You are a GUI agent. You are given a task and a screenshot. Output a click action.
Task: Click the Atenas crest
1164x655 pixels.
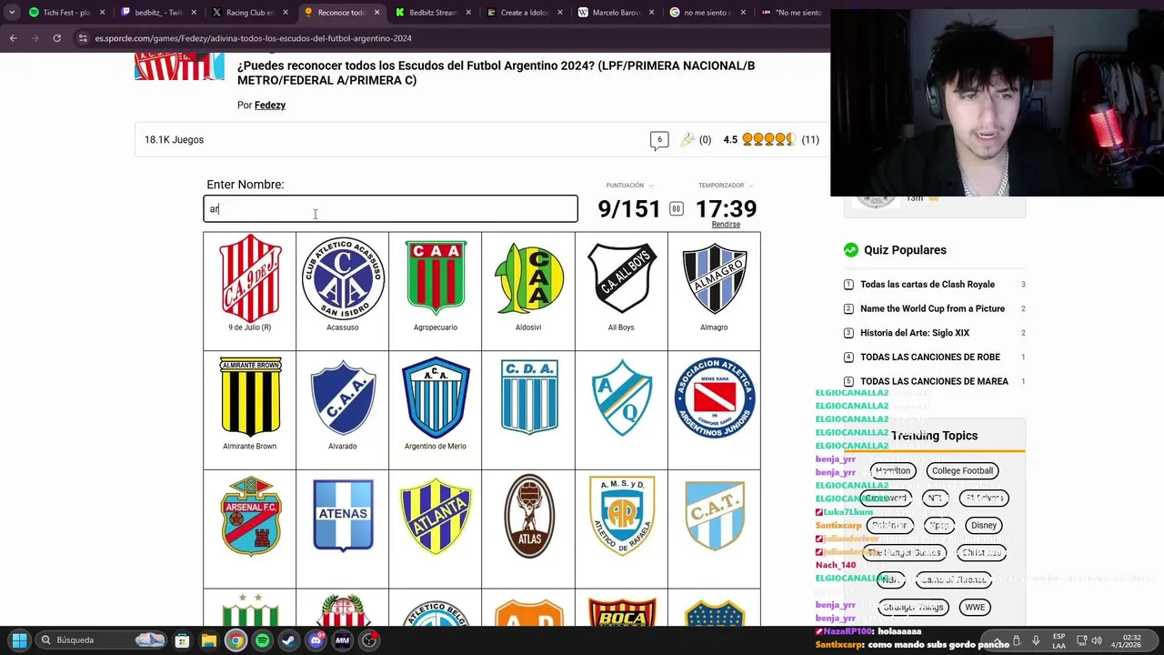[x=343, y=516]
